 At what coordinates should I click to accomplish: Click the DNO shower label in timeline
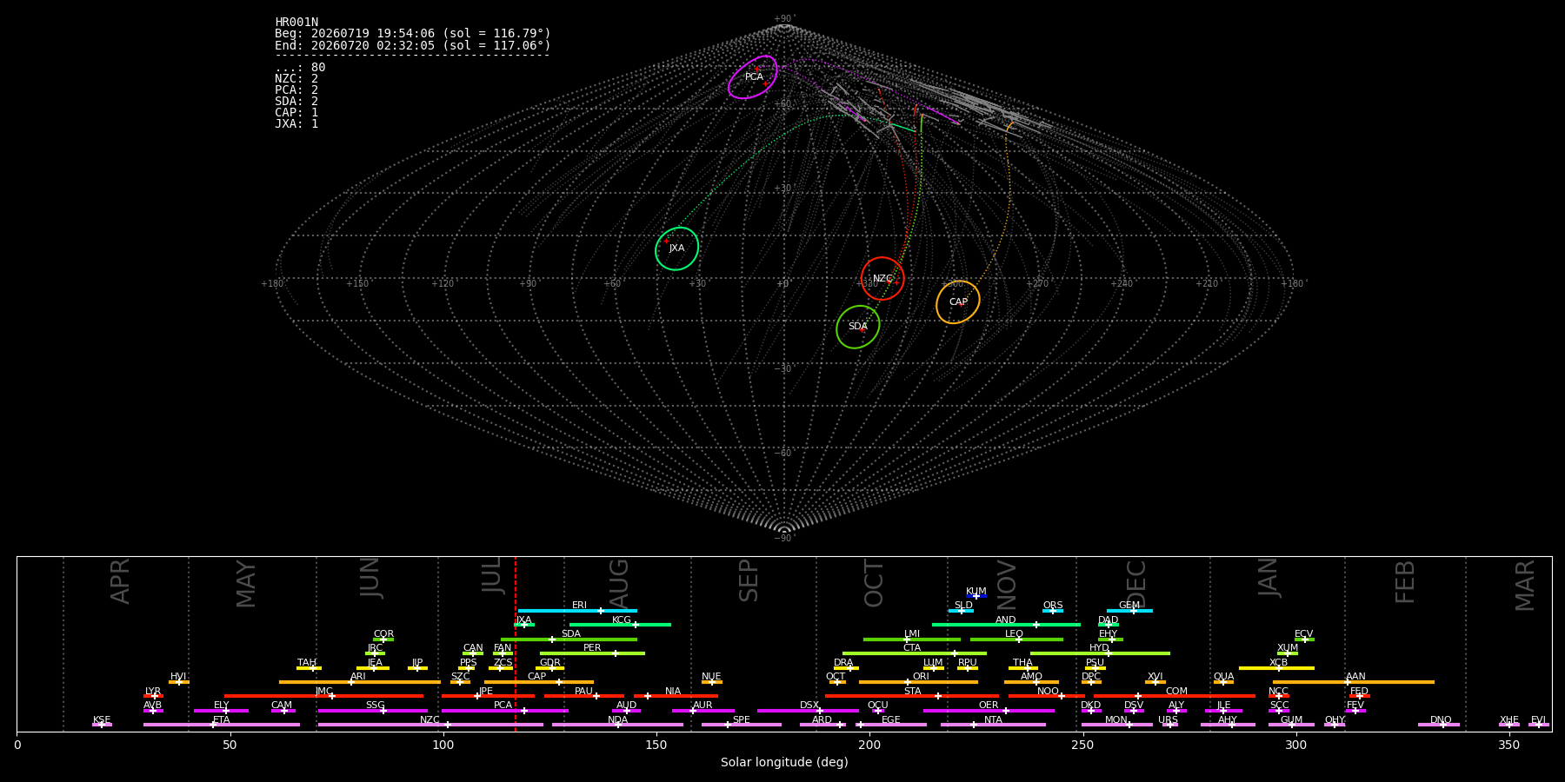[x=1441, y=720]
